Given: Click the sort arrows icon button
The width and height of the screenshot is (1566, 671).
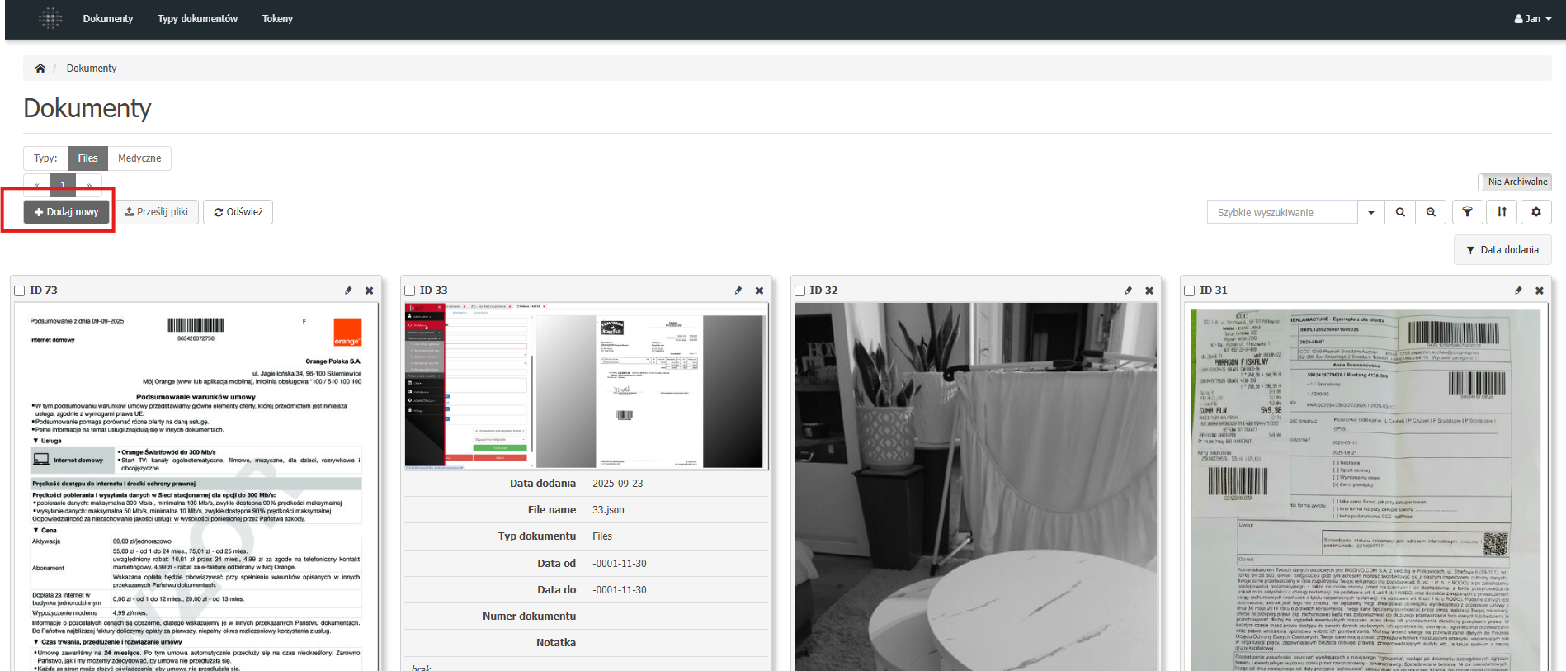Looking at the screenshot, I should (x=1502, y=212).
